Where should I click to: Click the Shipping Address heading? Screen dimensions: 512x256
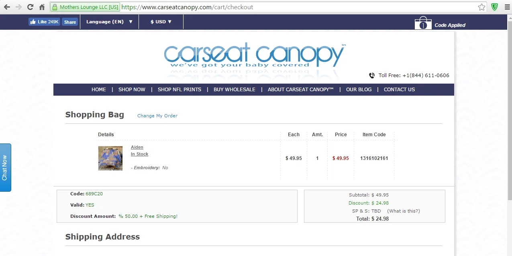[x=102, y=237]
